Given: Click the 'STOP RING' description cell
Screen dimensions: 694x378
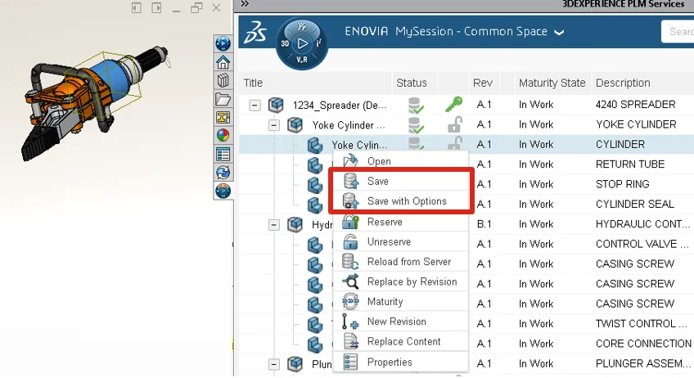Looking at the screenshot, I should [x=622, y=184].
